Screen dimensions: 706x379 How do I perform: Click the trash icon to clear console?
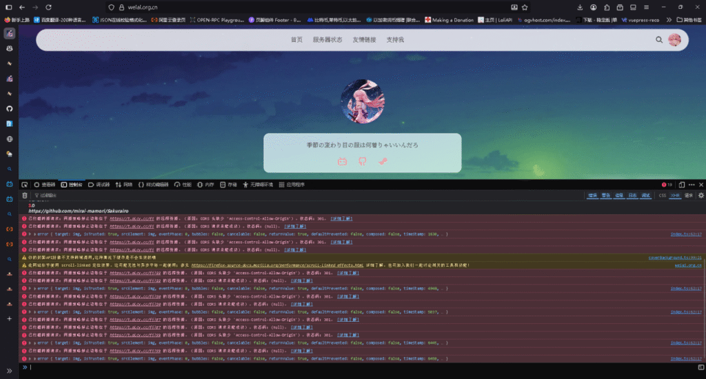(x=24, y=196)
